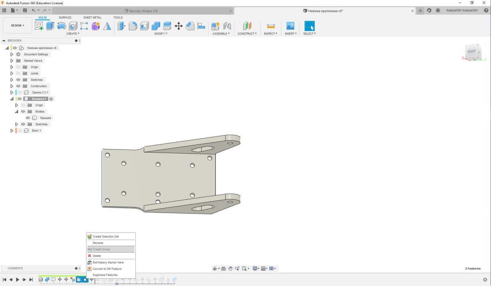Open the Extensions icon beside new tab

[429, 11]
